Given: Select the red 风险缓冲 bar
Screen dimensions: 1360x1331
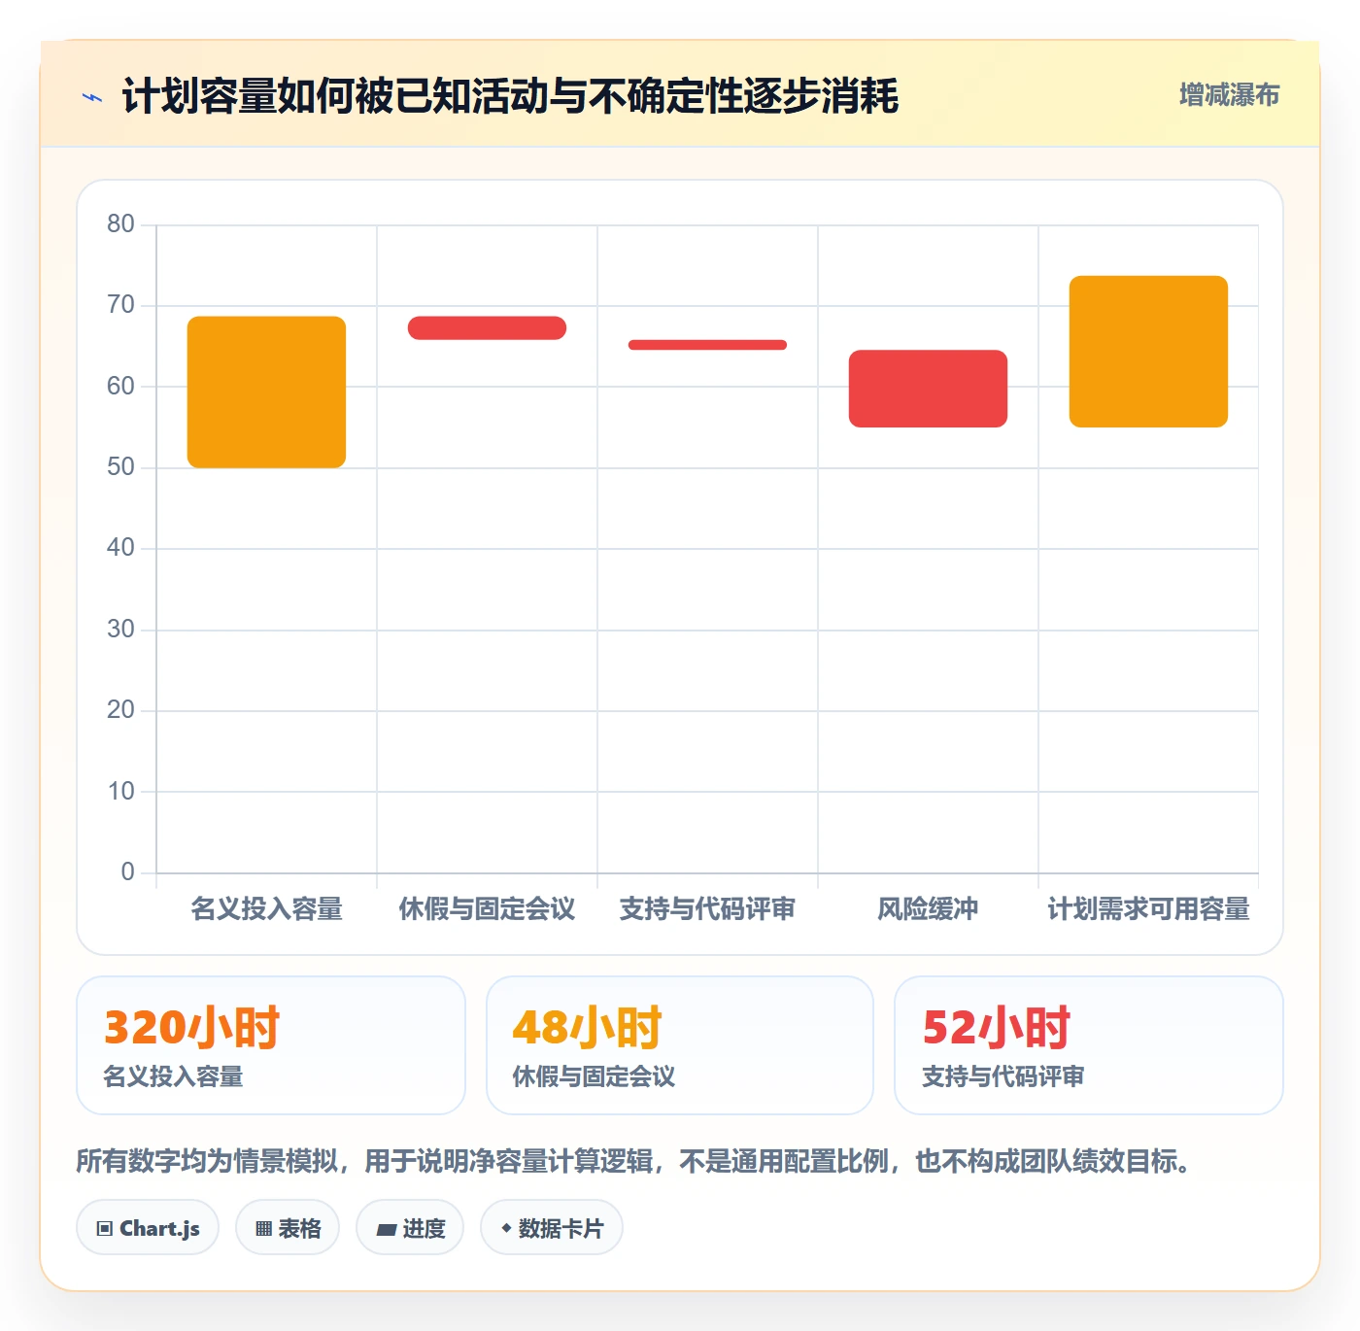Looking at the screenshot, I should pos(928,389).
